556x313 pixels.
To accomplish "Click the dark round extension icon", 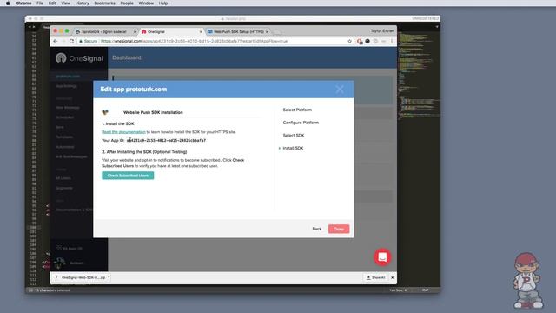I will pos(367,41).
